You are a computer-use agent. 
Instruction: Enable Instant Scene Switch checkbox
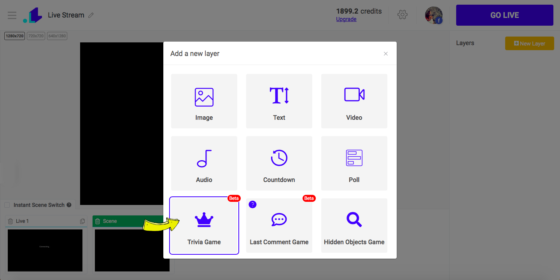coord(7,205)
